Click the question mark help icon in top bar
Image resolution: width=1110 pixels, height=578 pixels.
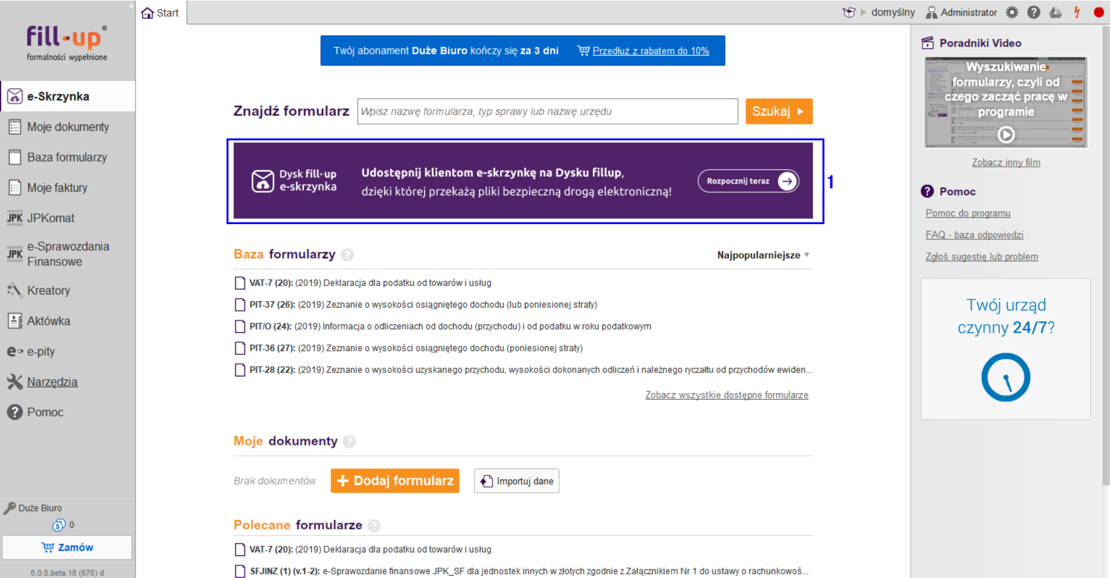pos(1034,12)
